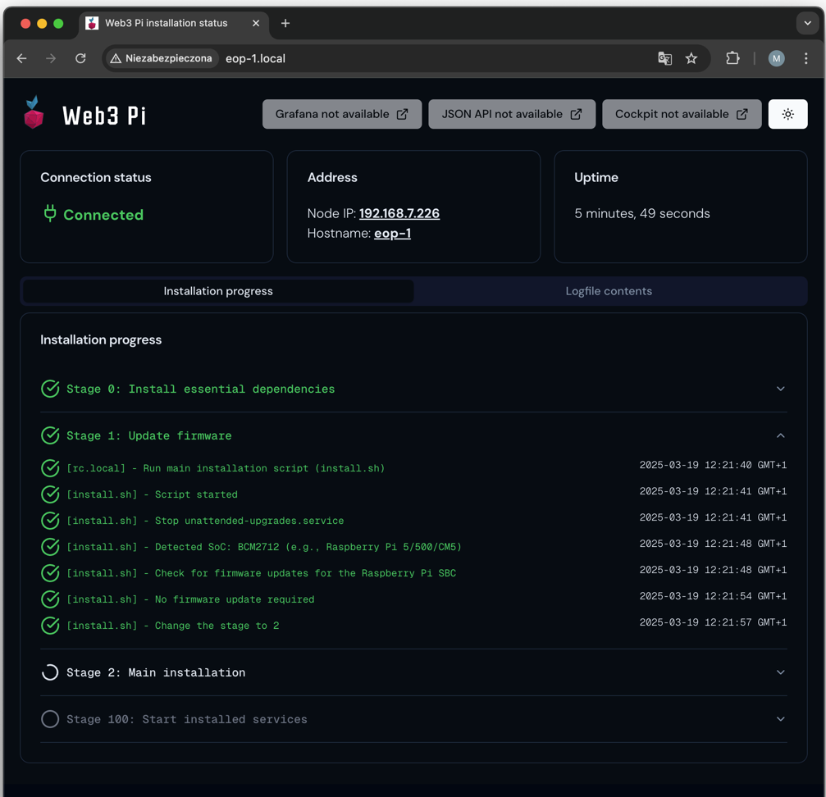Viewport: 826px width, 797px height.
Task: Bookmark the page with the star icon
Action: click(691, 58)
